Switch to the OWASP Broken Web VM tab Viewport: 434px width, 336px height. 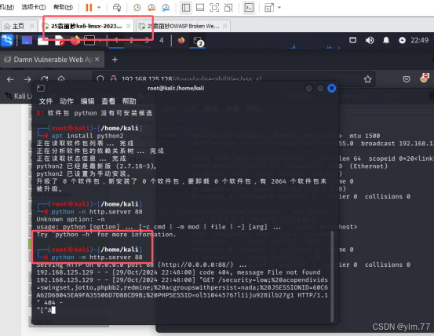point(183,26)
